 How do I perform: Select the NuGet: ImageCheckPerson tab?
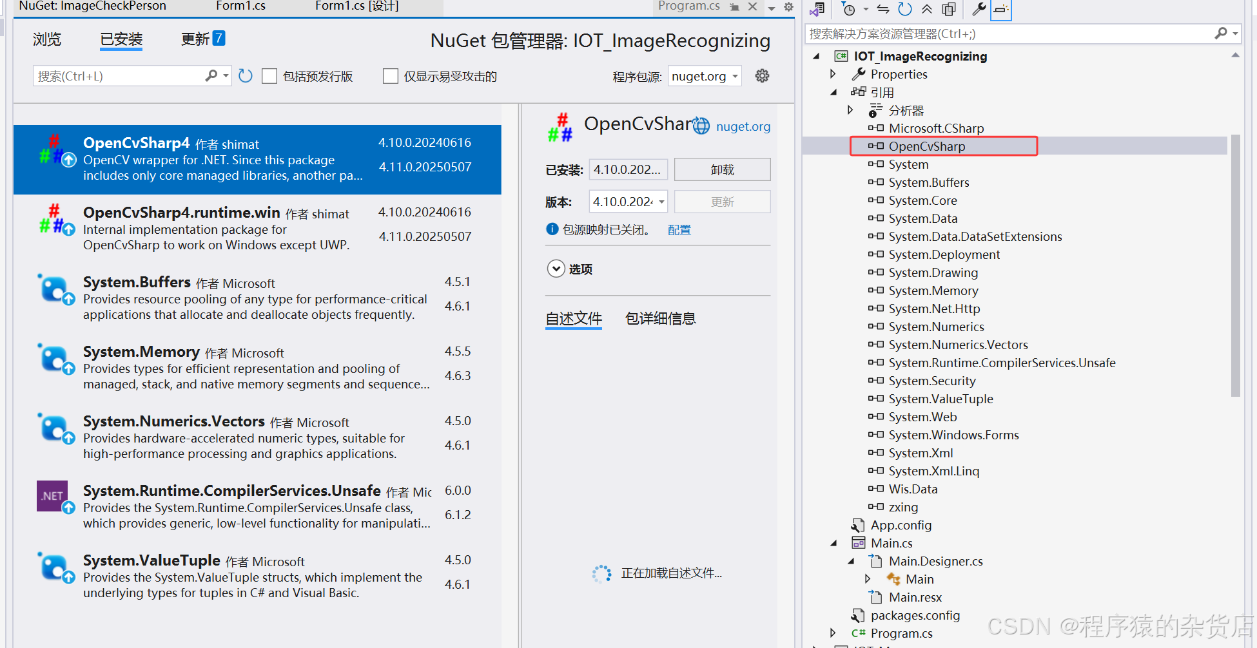coord(92,6)
